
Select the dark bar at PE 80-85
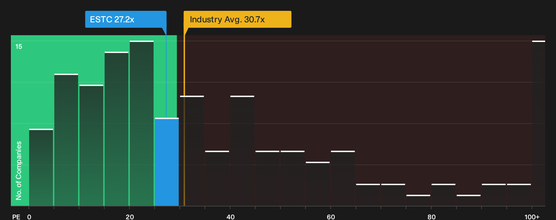(443, 195)
